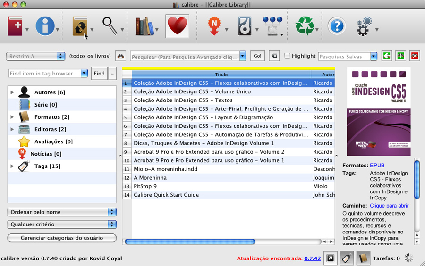Viewport: 425px width, 266px height.
Task: Click the clear search backspace icon
Action: tap(274, 56)
